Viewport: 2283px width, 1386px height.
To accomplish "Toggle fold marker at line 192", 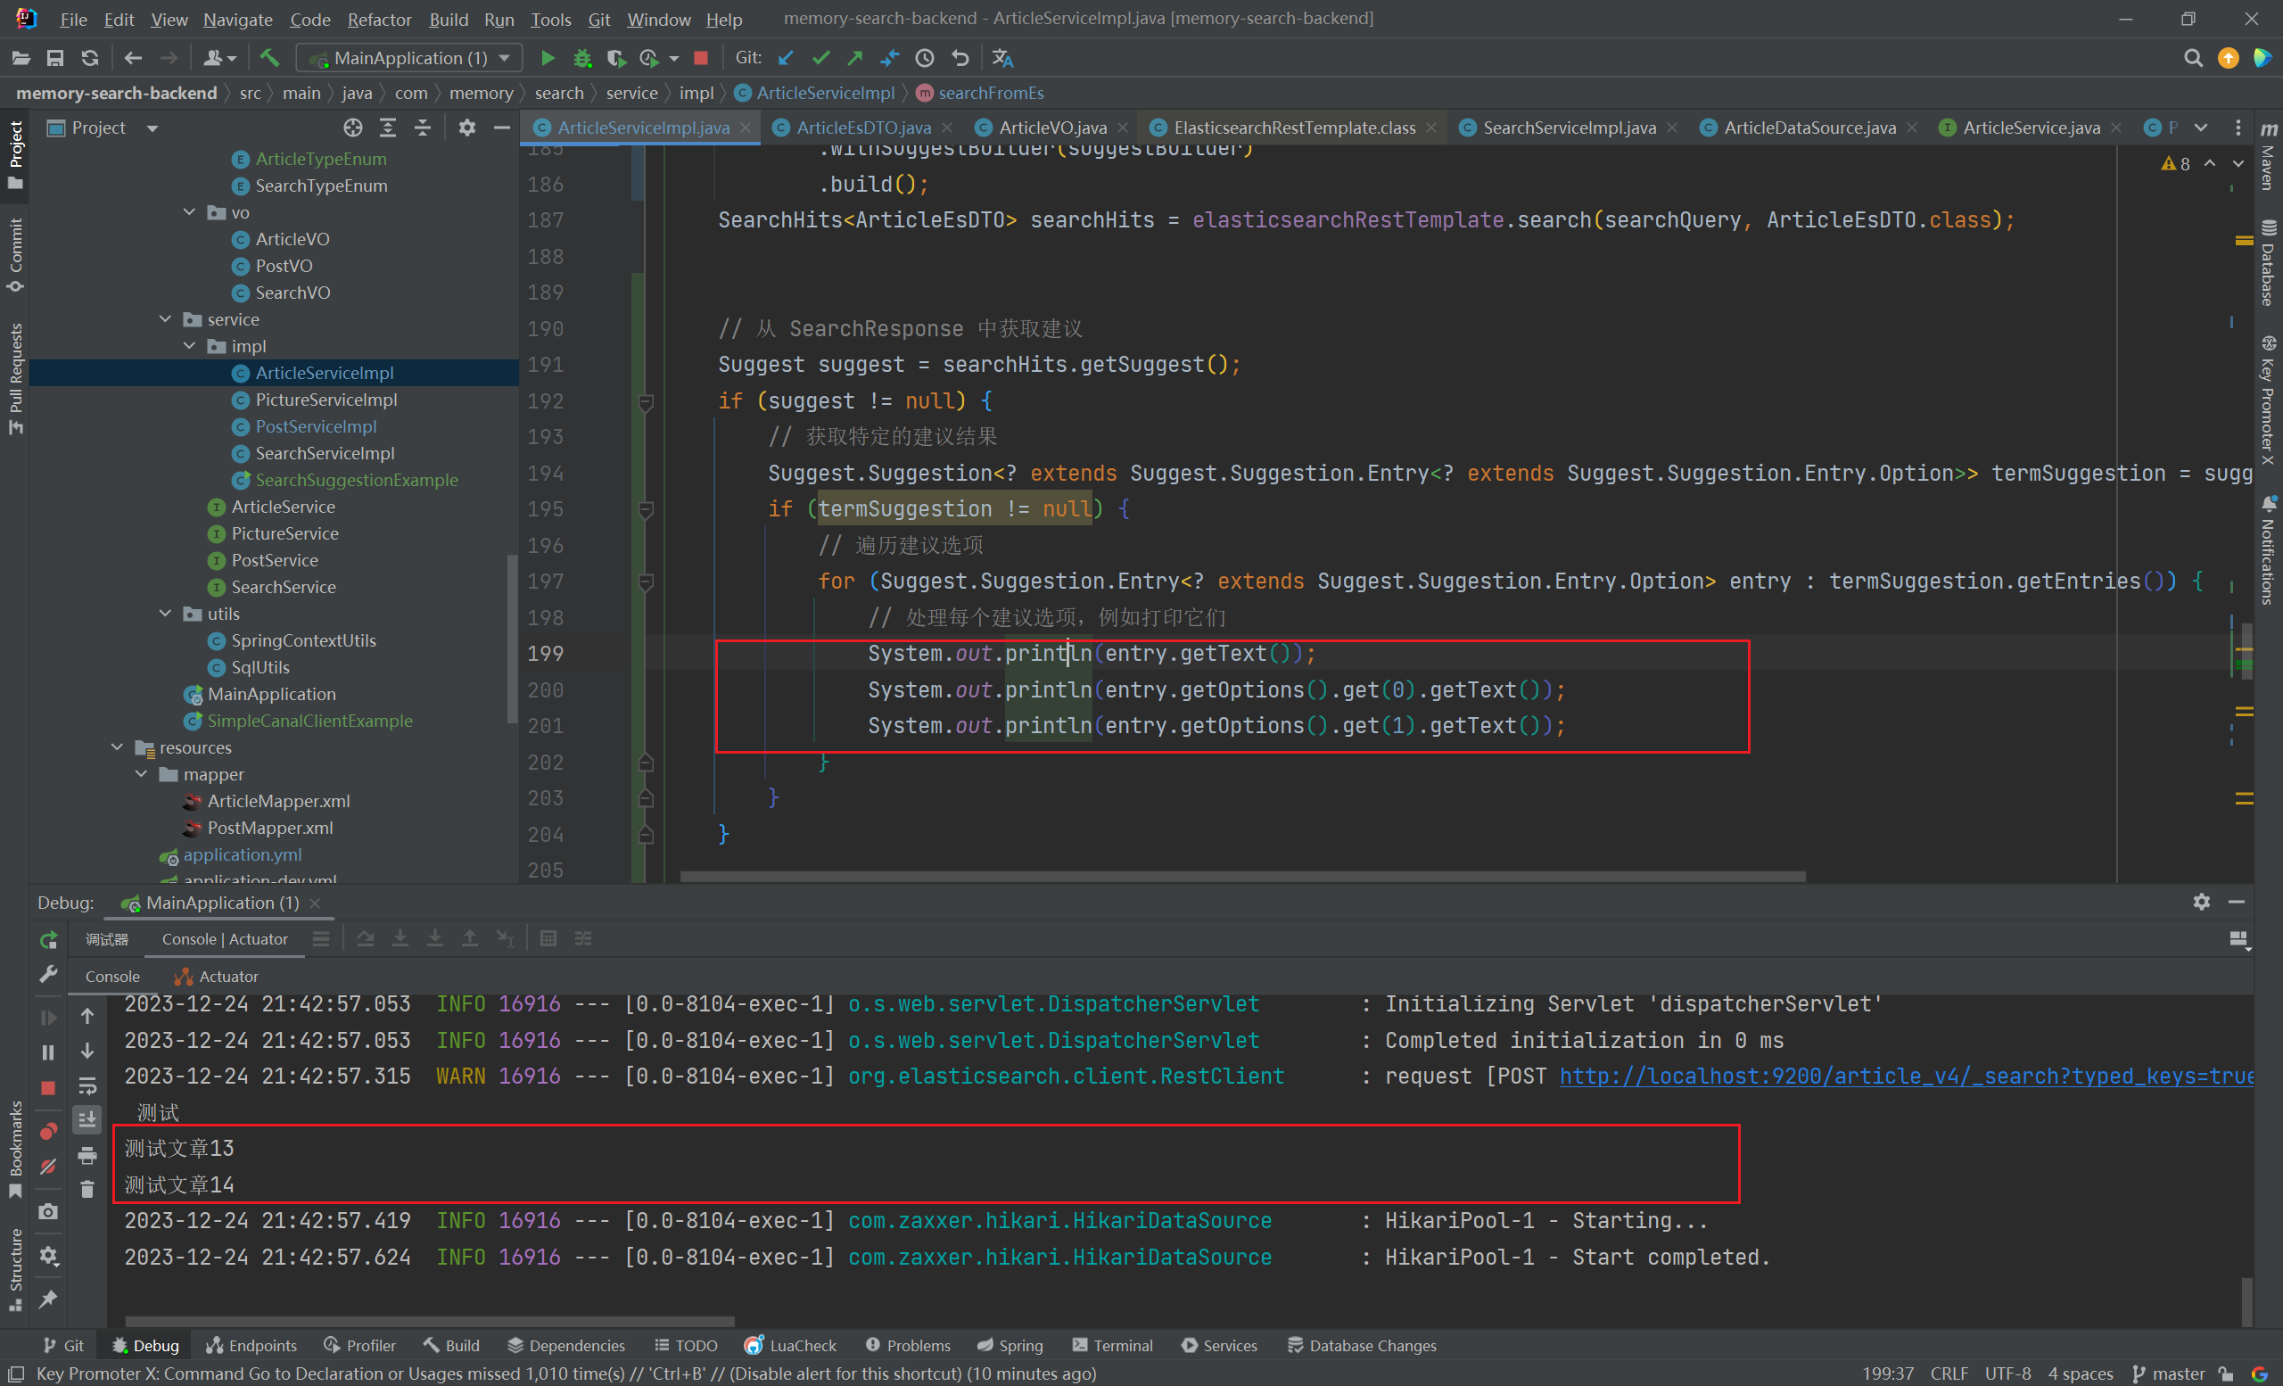I will click(x=647, y=402).
